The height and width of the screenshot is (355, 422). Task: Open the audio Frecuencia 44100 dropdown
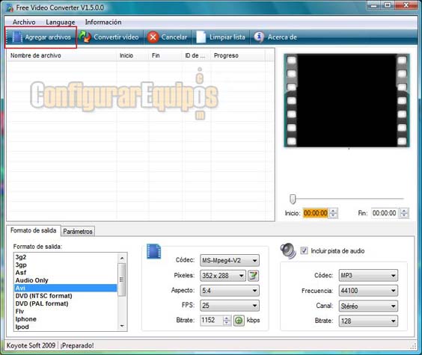pos(368,291)
